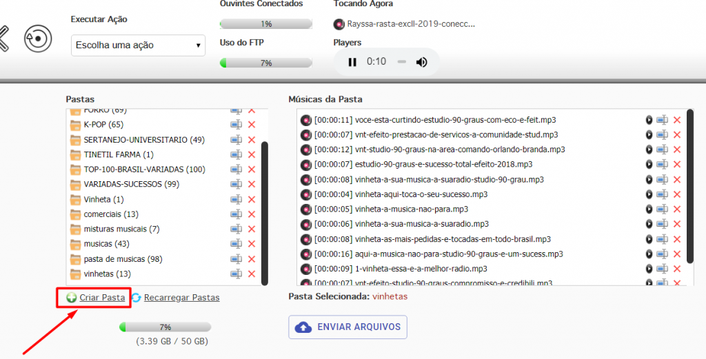706x359 pixels.
Task: Play 1-vinheta-essa-e-a-melhor-radio.mp3 preview
Action: pyautogui.click(x=649, y=269)
